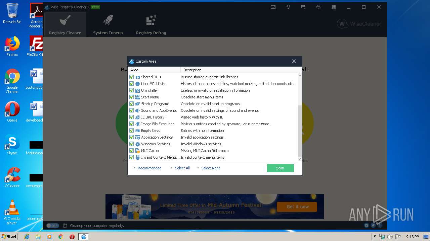Click the Start Menu row icon
Screen dimensions: 430x241
pos(138,97)
